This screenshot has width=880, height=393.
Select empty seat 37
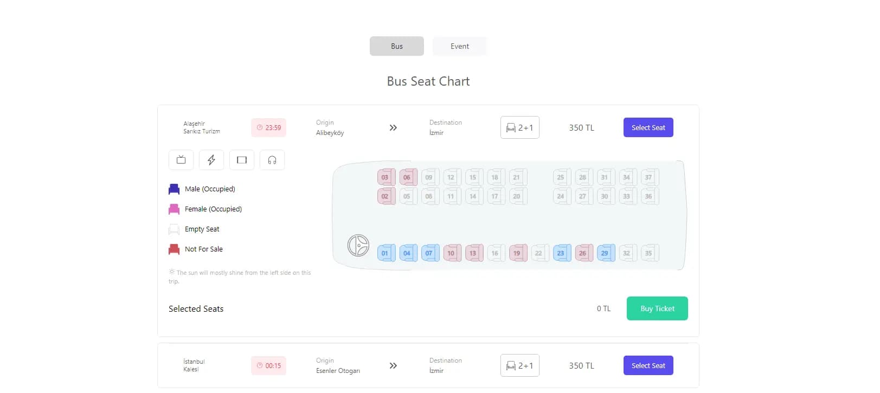tap(650, 177)
